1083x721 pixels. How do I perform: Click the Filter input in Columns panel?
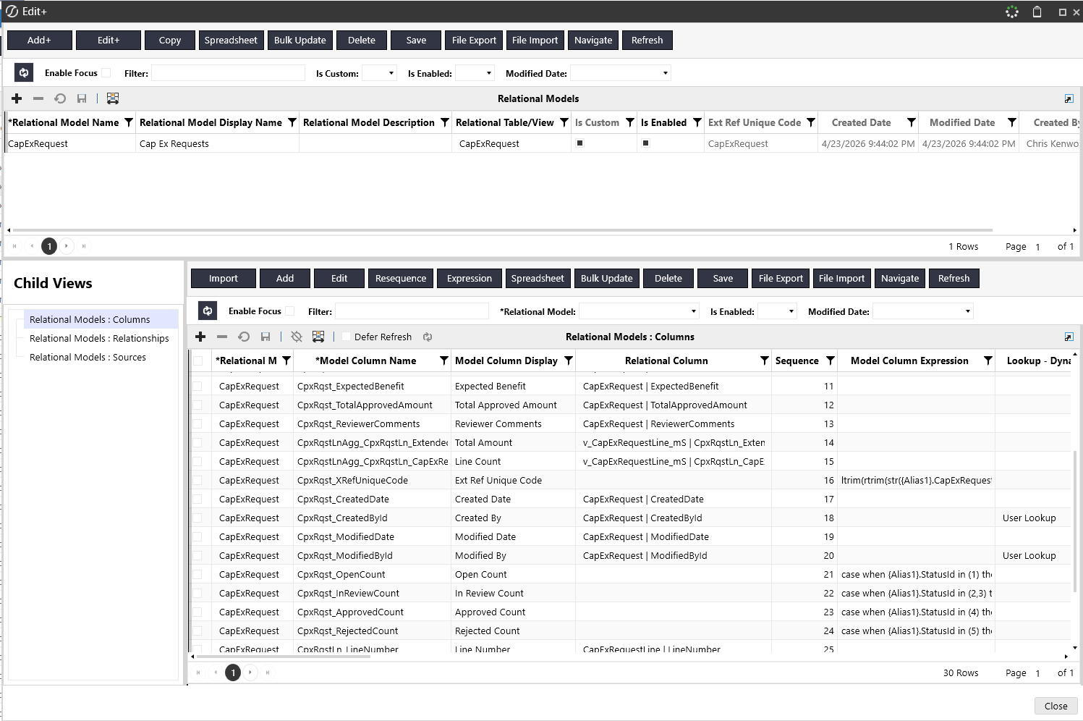(x=412, y=311)
